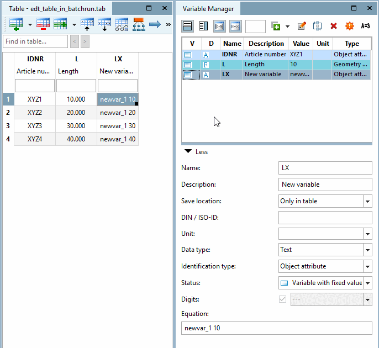Click the A=3 icon in Variable Manager
The width and height of the screenshot is (379, 348).
tap(365, 26)
